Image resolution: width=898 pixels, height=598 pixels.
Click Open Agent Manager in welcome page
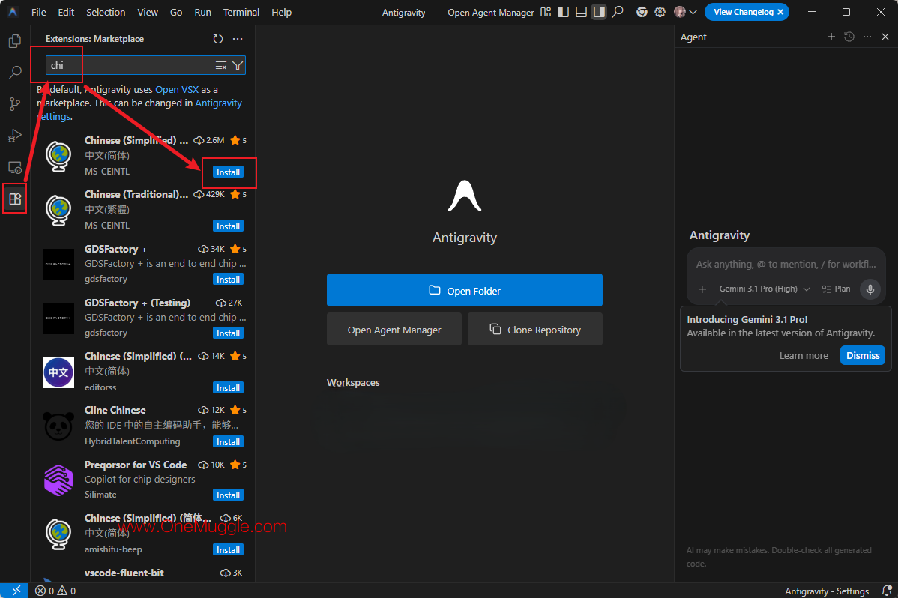pos(394,330)
